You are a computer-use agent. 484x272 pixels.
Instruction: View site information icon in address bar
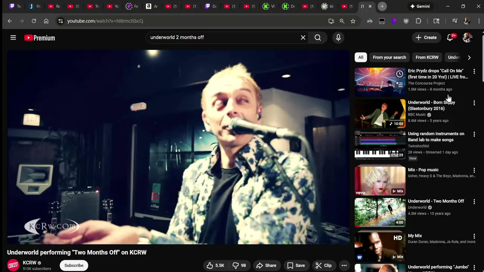60,21
